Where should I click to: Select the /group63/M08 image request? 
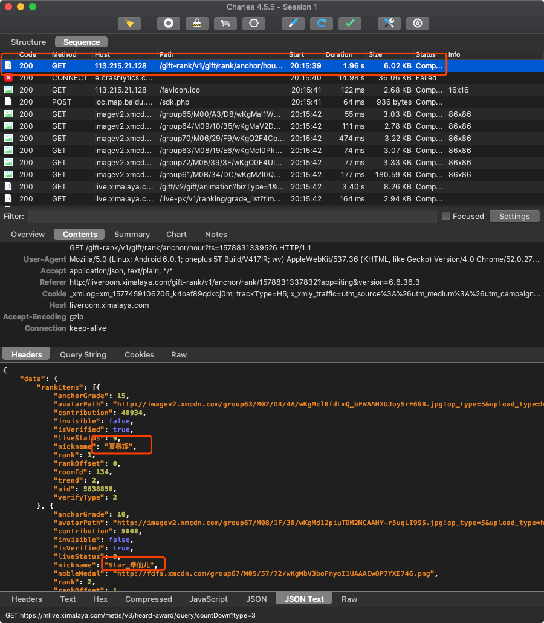(x=272, y=150)
